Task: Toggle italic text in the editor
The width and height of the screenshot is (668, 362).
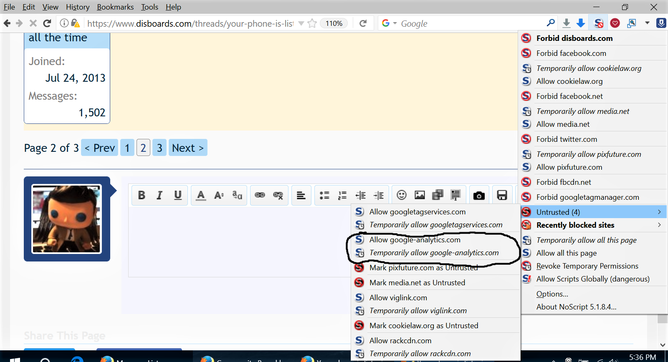Action: point(159,195)
